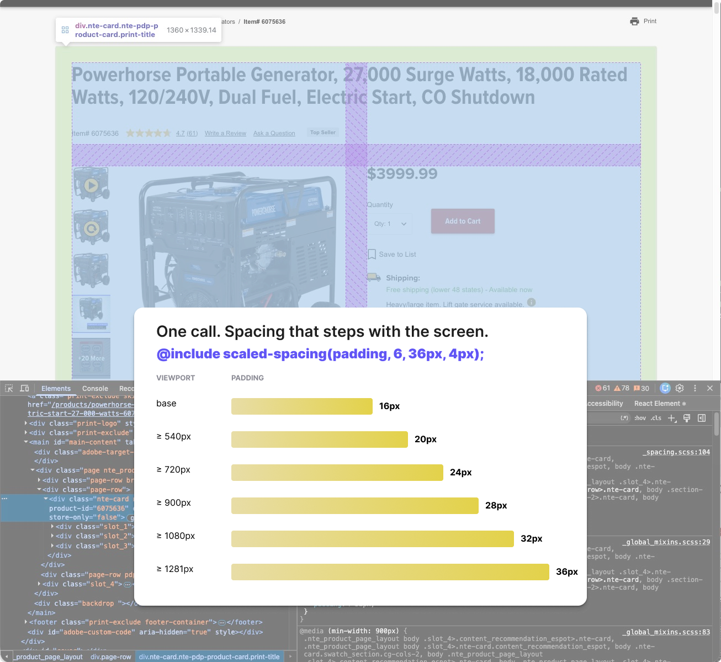This screenshot has height=662, width=721.
Task: Click the blue AI assistance icon in DevTools
Action: 665,388
